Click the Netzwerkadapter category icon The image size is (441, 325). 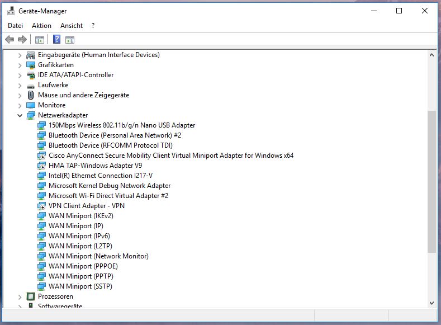[x=31, y=115]
